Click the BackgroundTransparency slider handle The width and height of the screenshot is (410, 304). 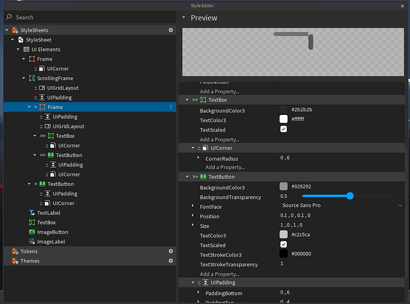pyautogui.click(x=350, y=196)
